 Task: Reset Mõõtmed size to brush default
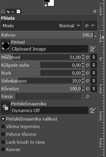tap(87, 57)
